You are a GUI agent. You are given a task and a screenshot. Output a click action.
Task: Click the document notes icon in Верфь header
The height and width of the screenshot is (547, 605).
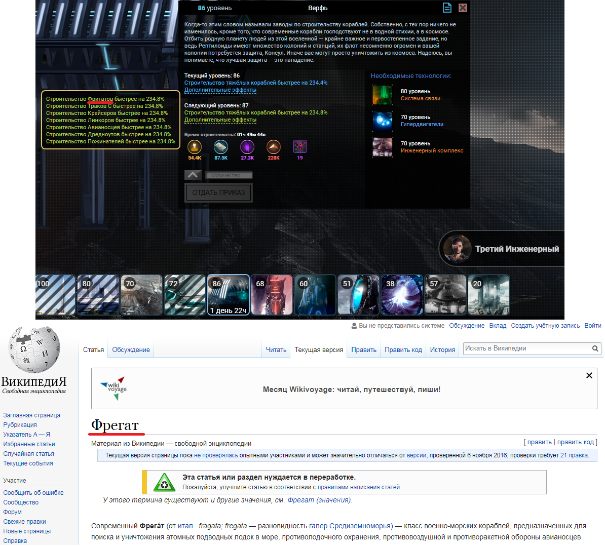[x=447, y=8]
